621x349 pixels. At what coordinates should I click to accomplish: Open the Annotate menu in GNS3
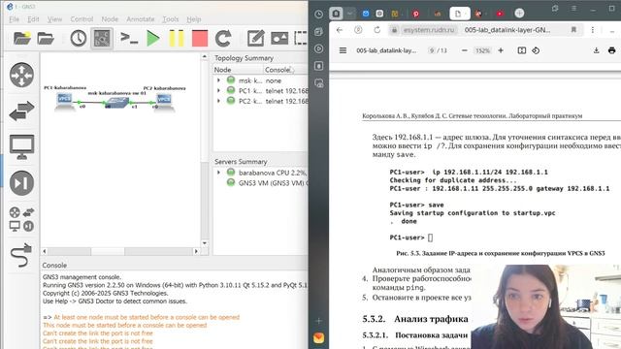[140, 19]
